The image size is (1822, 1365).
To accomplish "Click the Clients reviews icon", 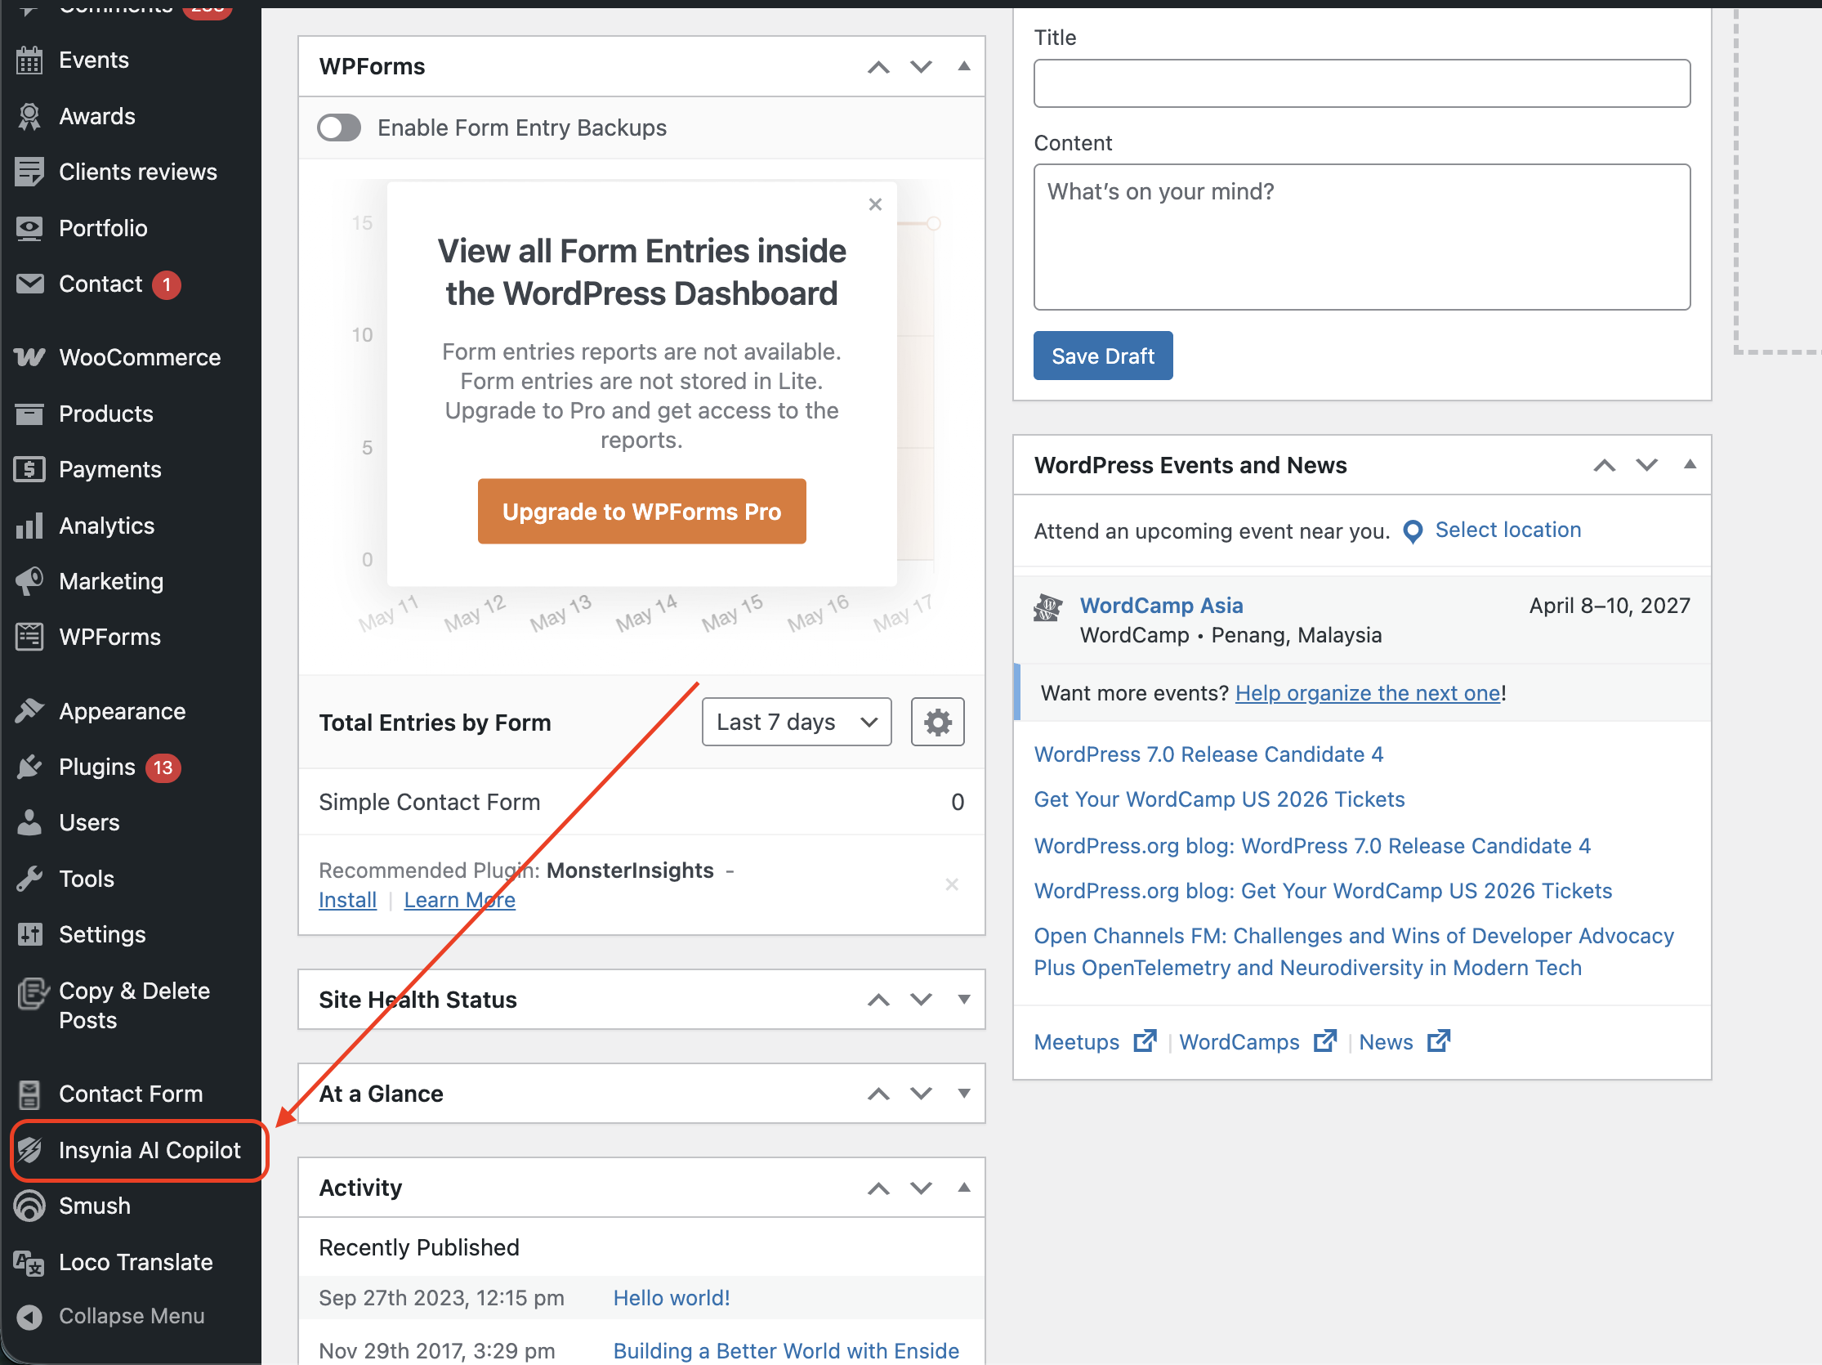I will 29,172.
